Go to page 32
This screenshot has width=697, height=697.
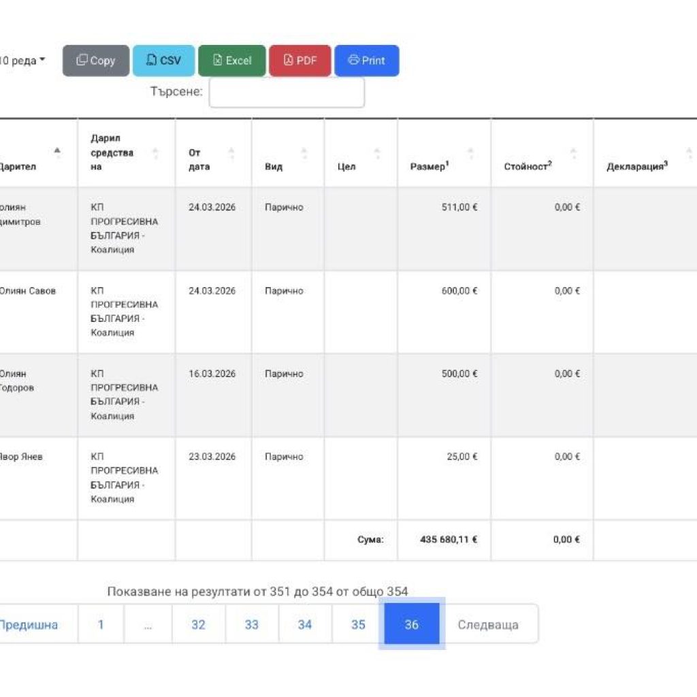coord(198,624)
